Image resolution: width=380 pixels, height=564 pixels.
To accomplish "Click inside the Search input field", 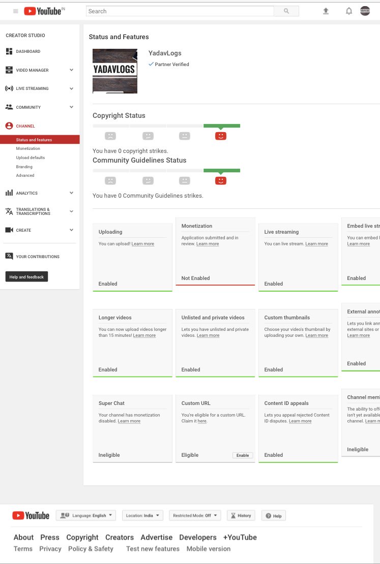I will pos(180,11).
